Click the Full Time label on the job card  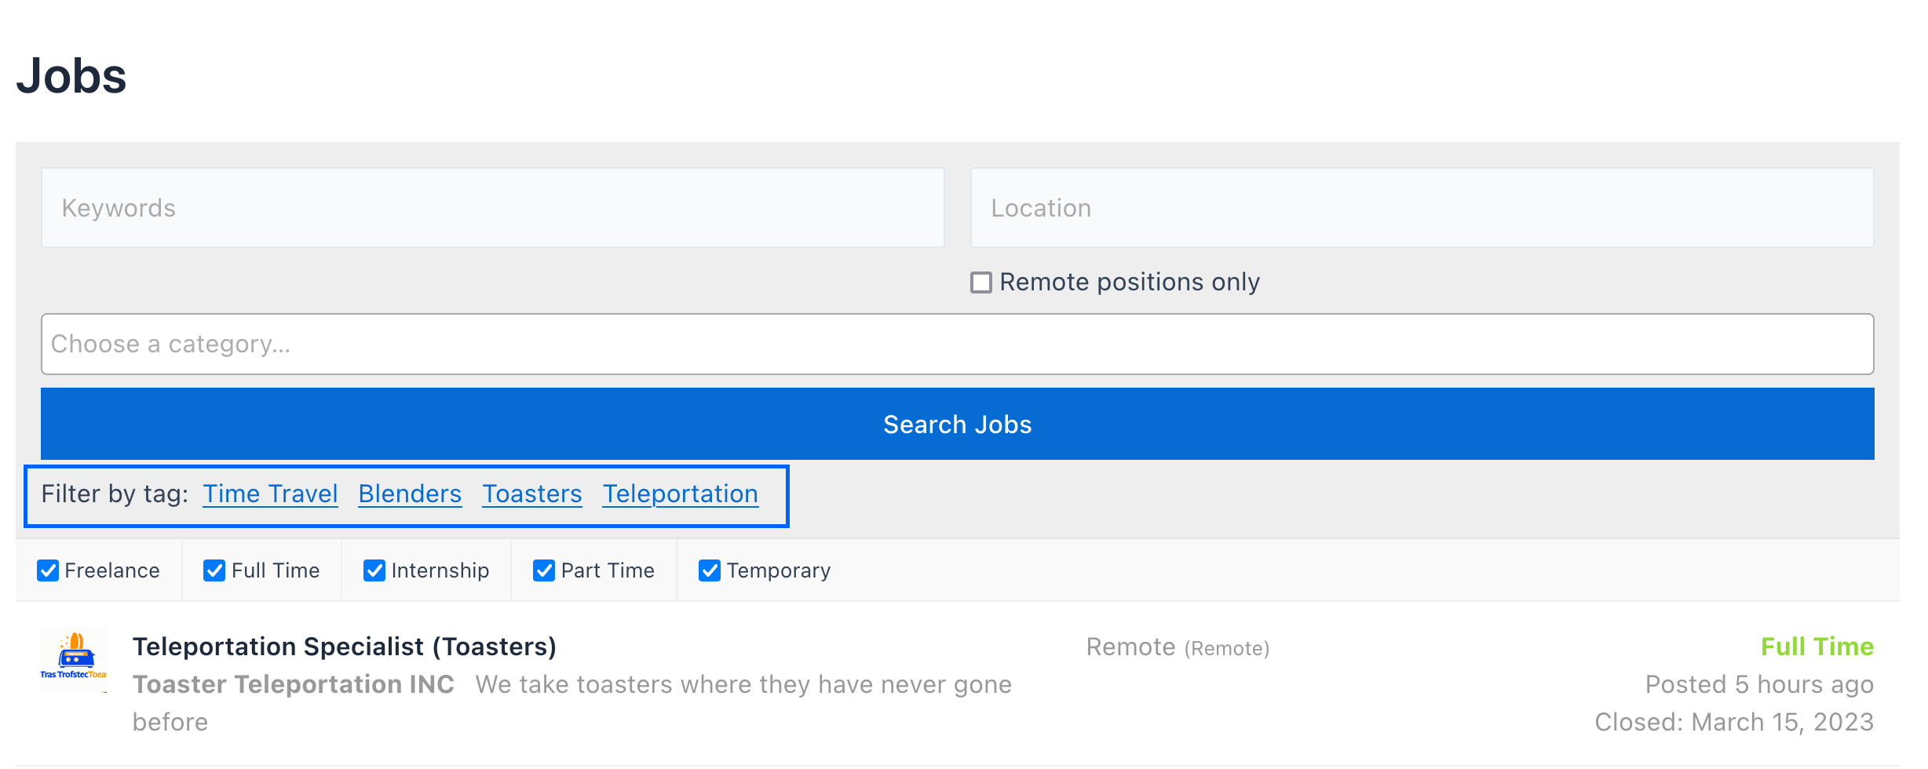click(x=1817, y=647)
